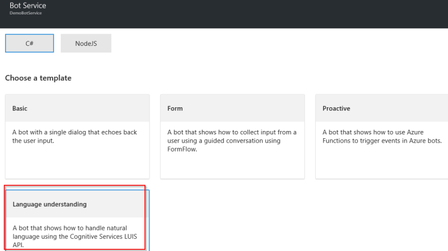Click the Language understanding title bar
448x251 pixels.
[x=76, y=205]
